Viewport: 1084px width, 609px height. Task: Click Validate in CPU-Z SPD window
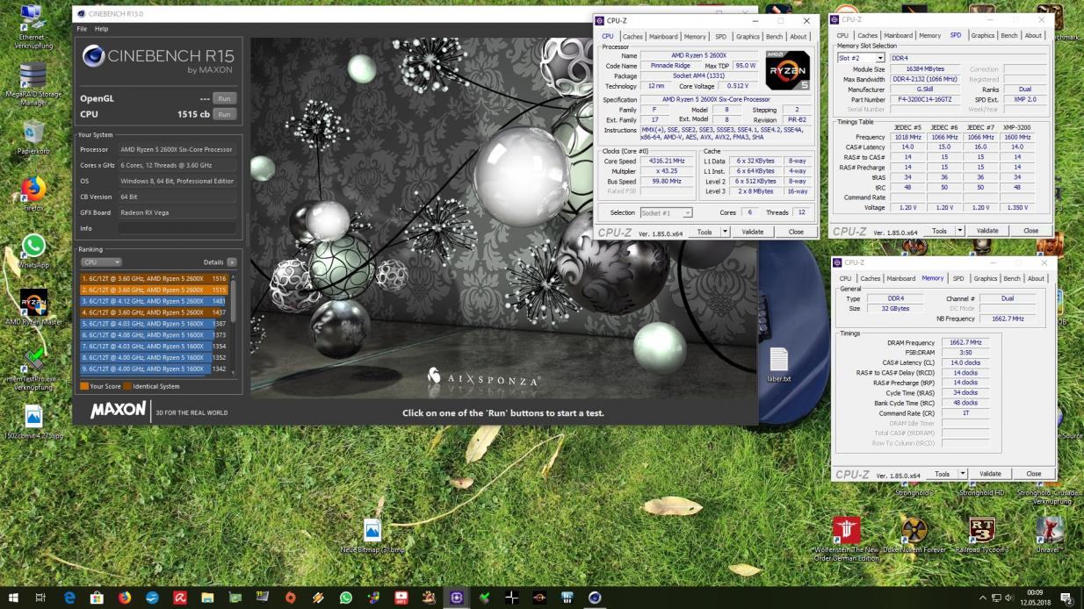[987, 231]
